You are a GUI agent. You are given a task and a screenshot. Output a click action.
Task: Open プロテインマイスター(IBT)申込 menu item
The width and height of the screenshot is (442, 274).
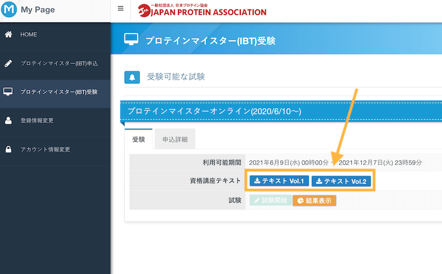(55, 64)
